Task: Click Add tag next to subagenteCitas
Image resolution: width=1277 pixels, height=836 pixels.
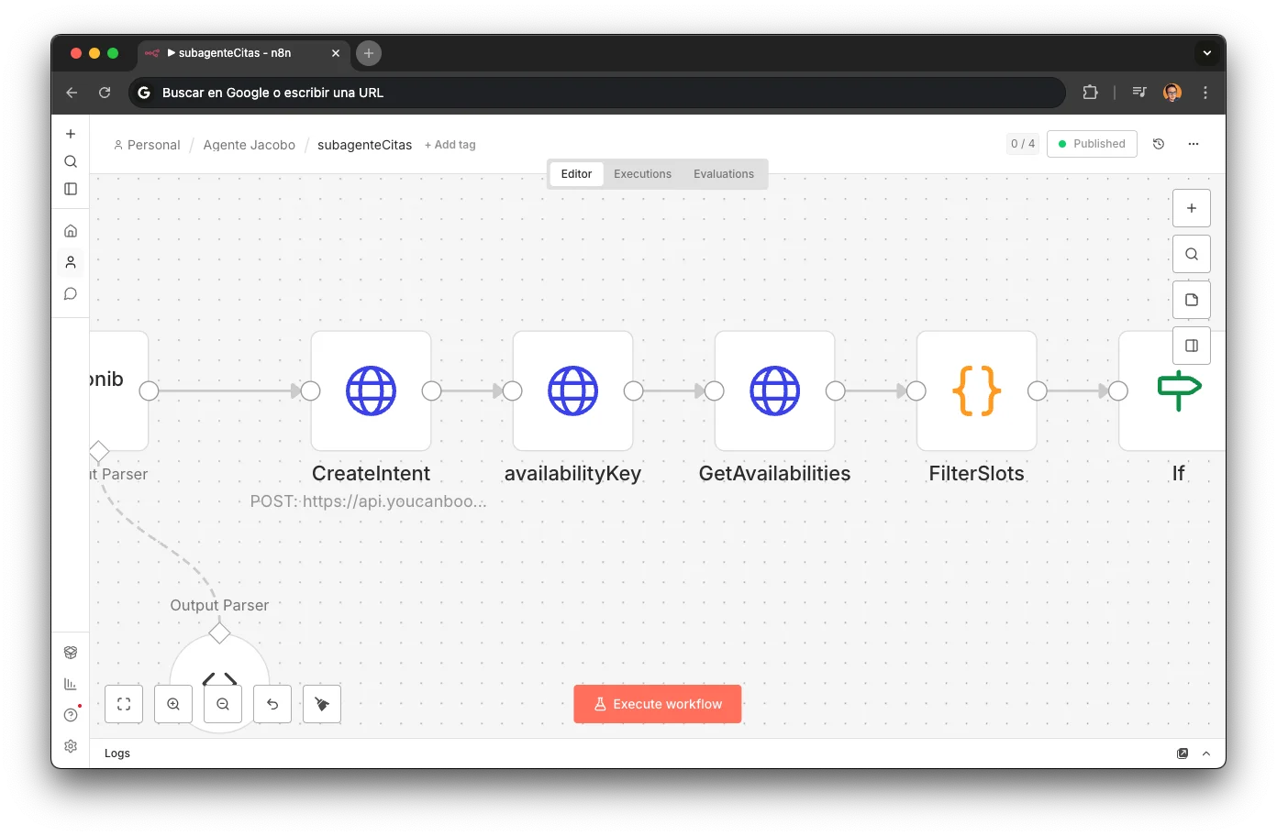Action: 450,144
